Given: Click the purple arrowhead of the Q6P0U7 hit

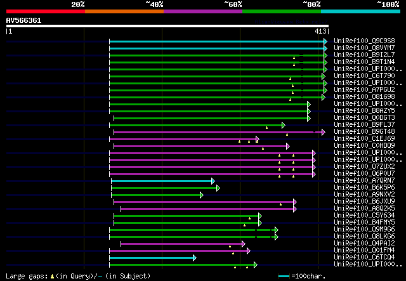Looking at the screenshot, I should [x=314, y=174].
